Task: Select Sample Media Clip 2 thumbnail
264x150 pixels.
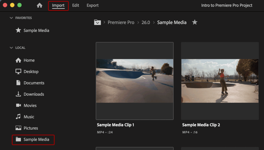Action: tap(220, 81)
